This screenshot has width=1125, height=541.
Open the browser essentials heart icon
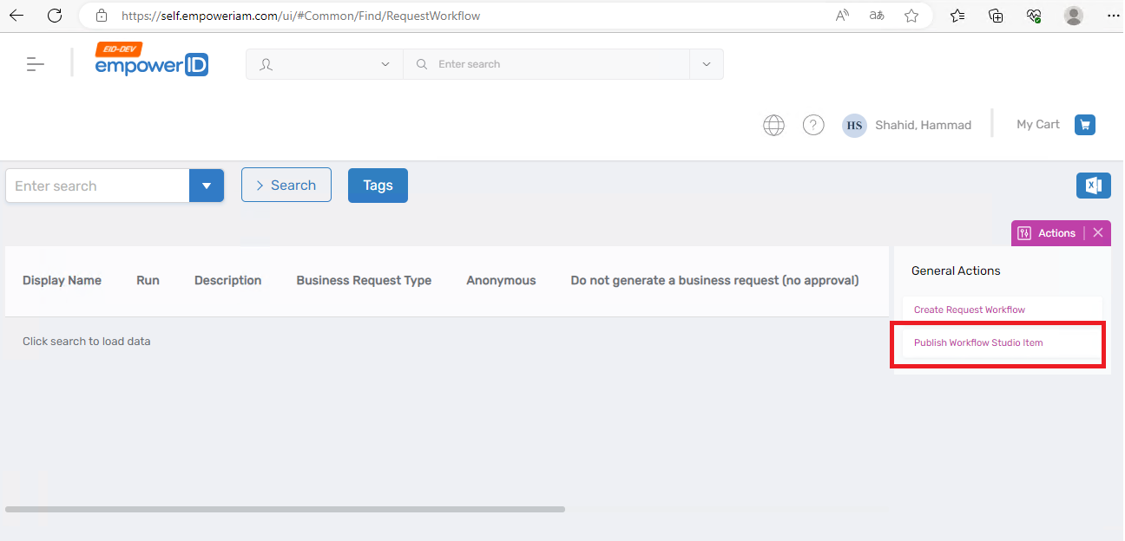click(x=1033, y=16)
